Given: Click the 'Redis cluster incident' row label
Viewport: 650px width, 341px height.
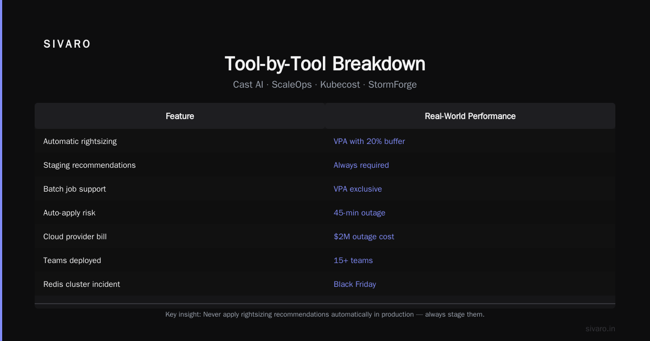Looking at the screenshot, I should [x=82, y=284].
